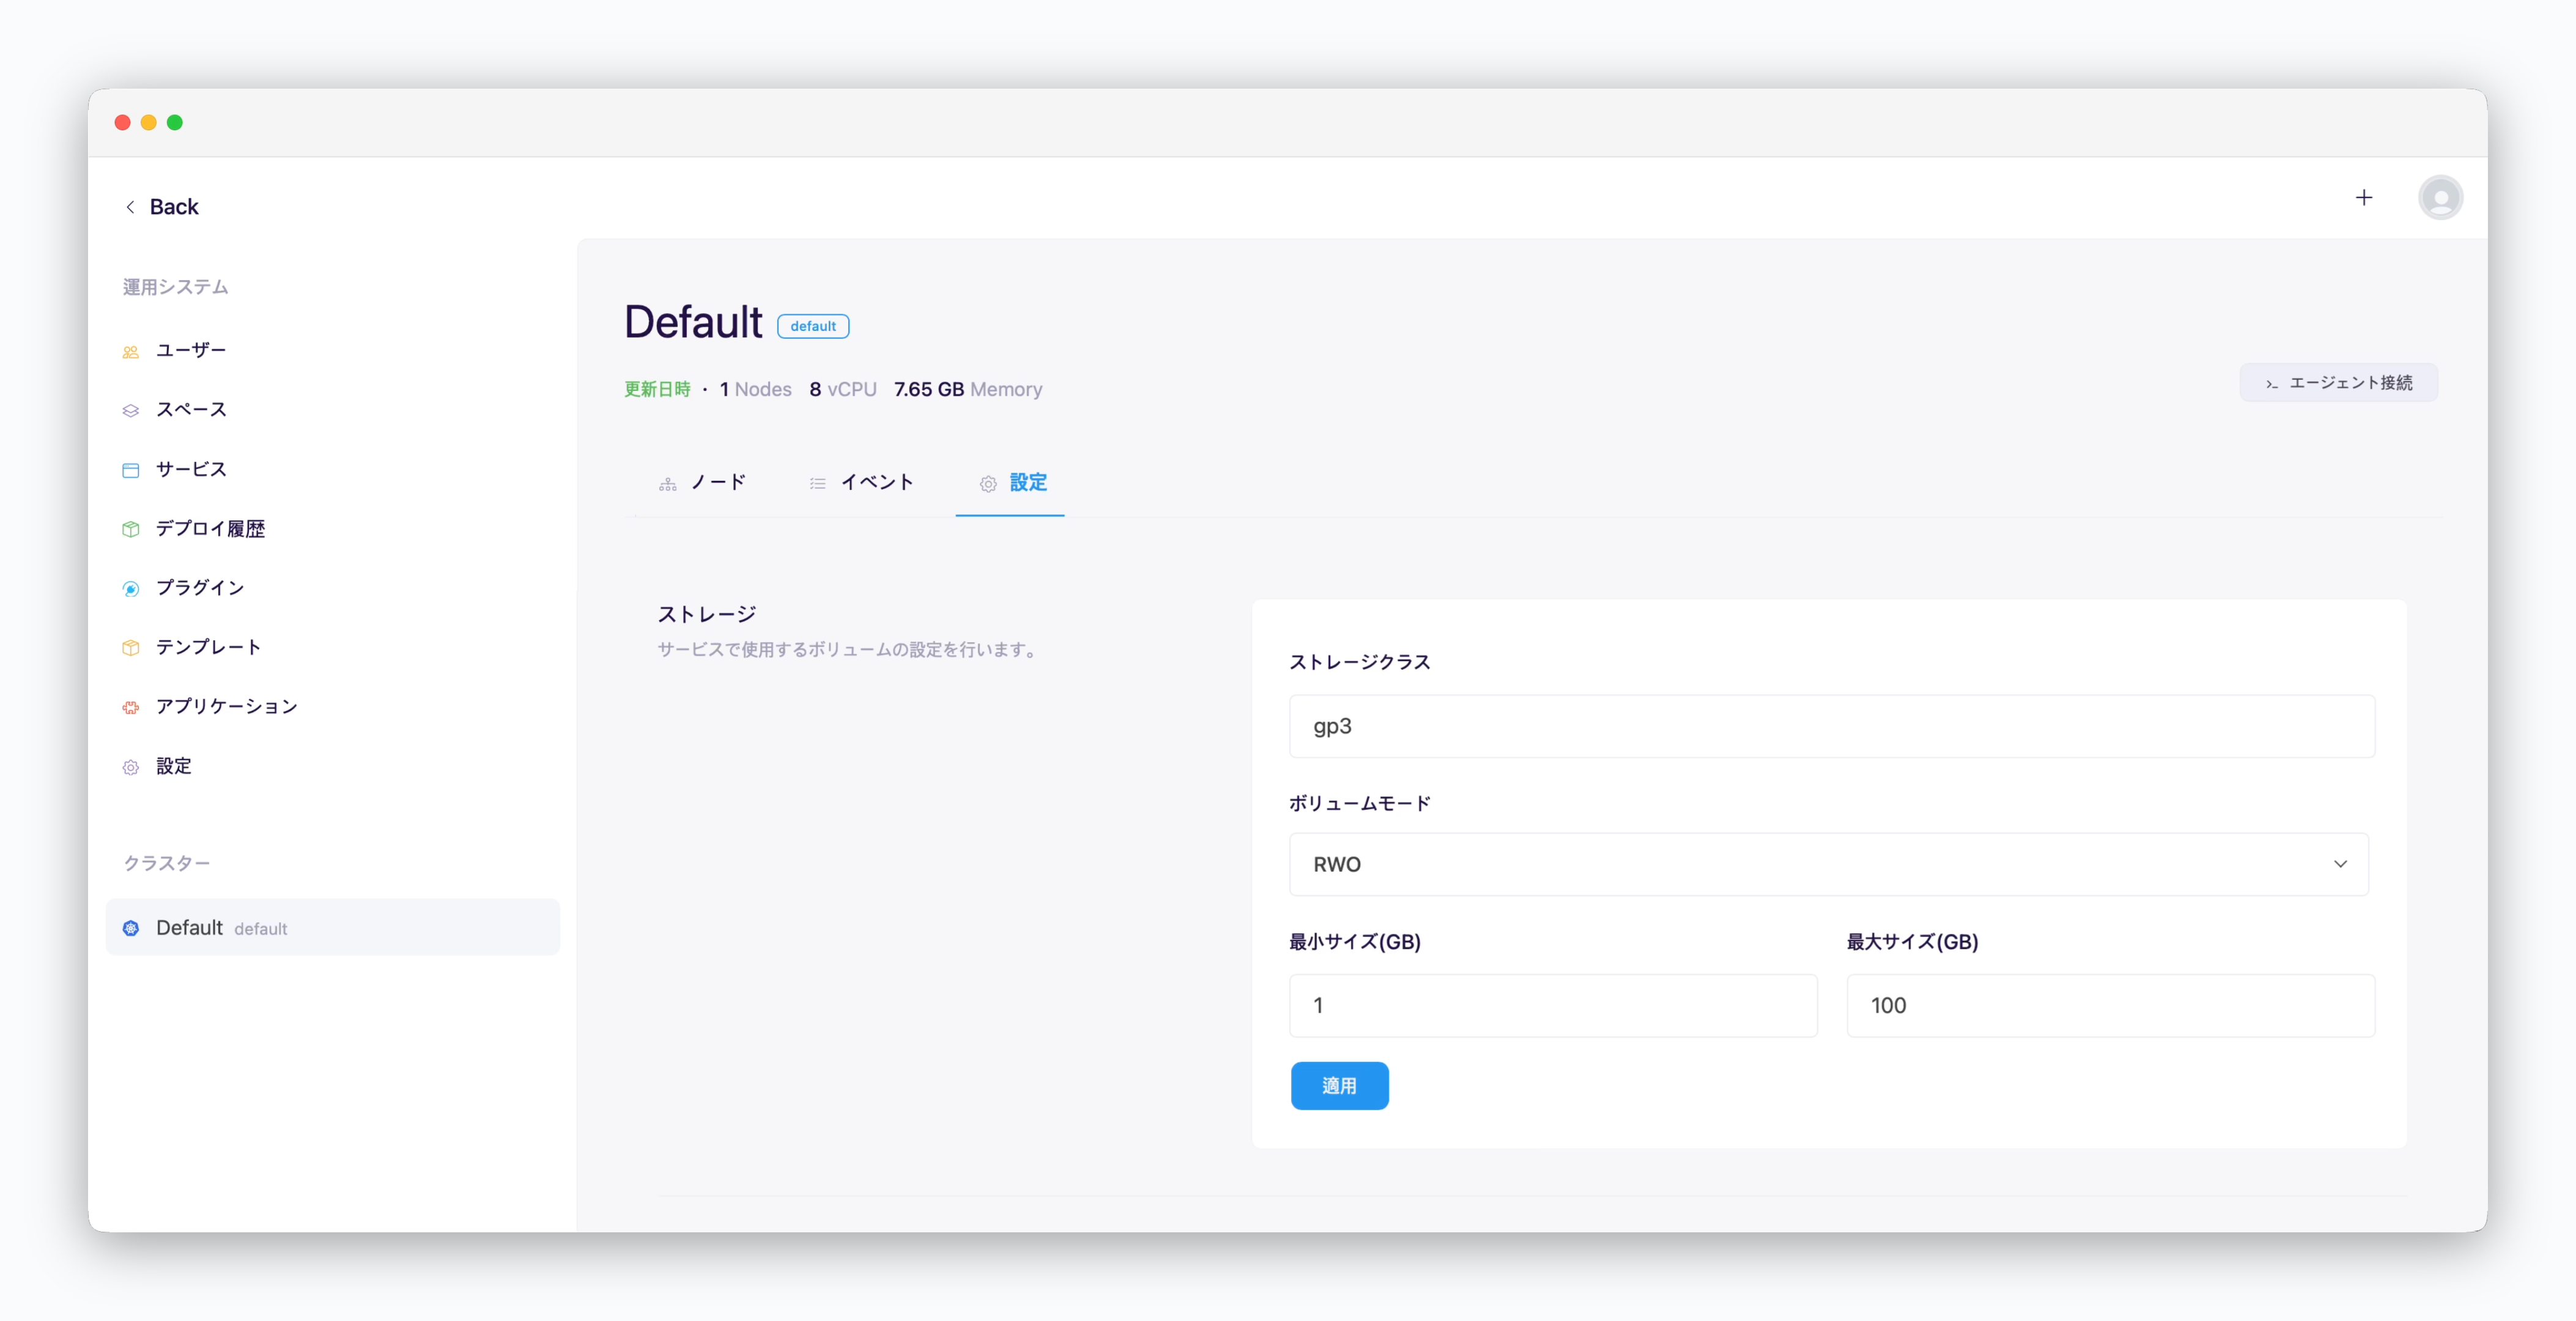Click the gear icon beside sidebar 設定

(x=131, y=767)
